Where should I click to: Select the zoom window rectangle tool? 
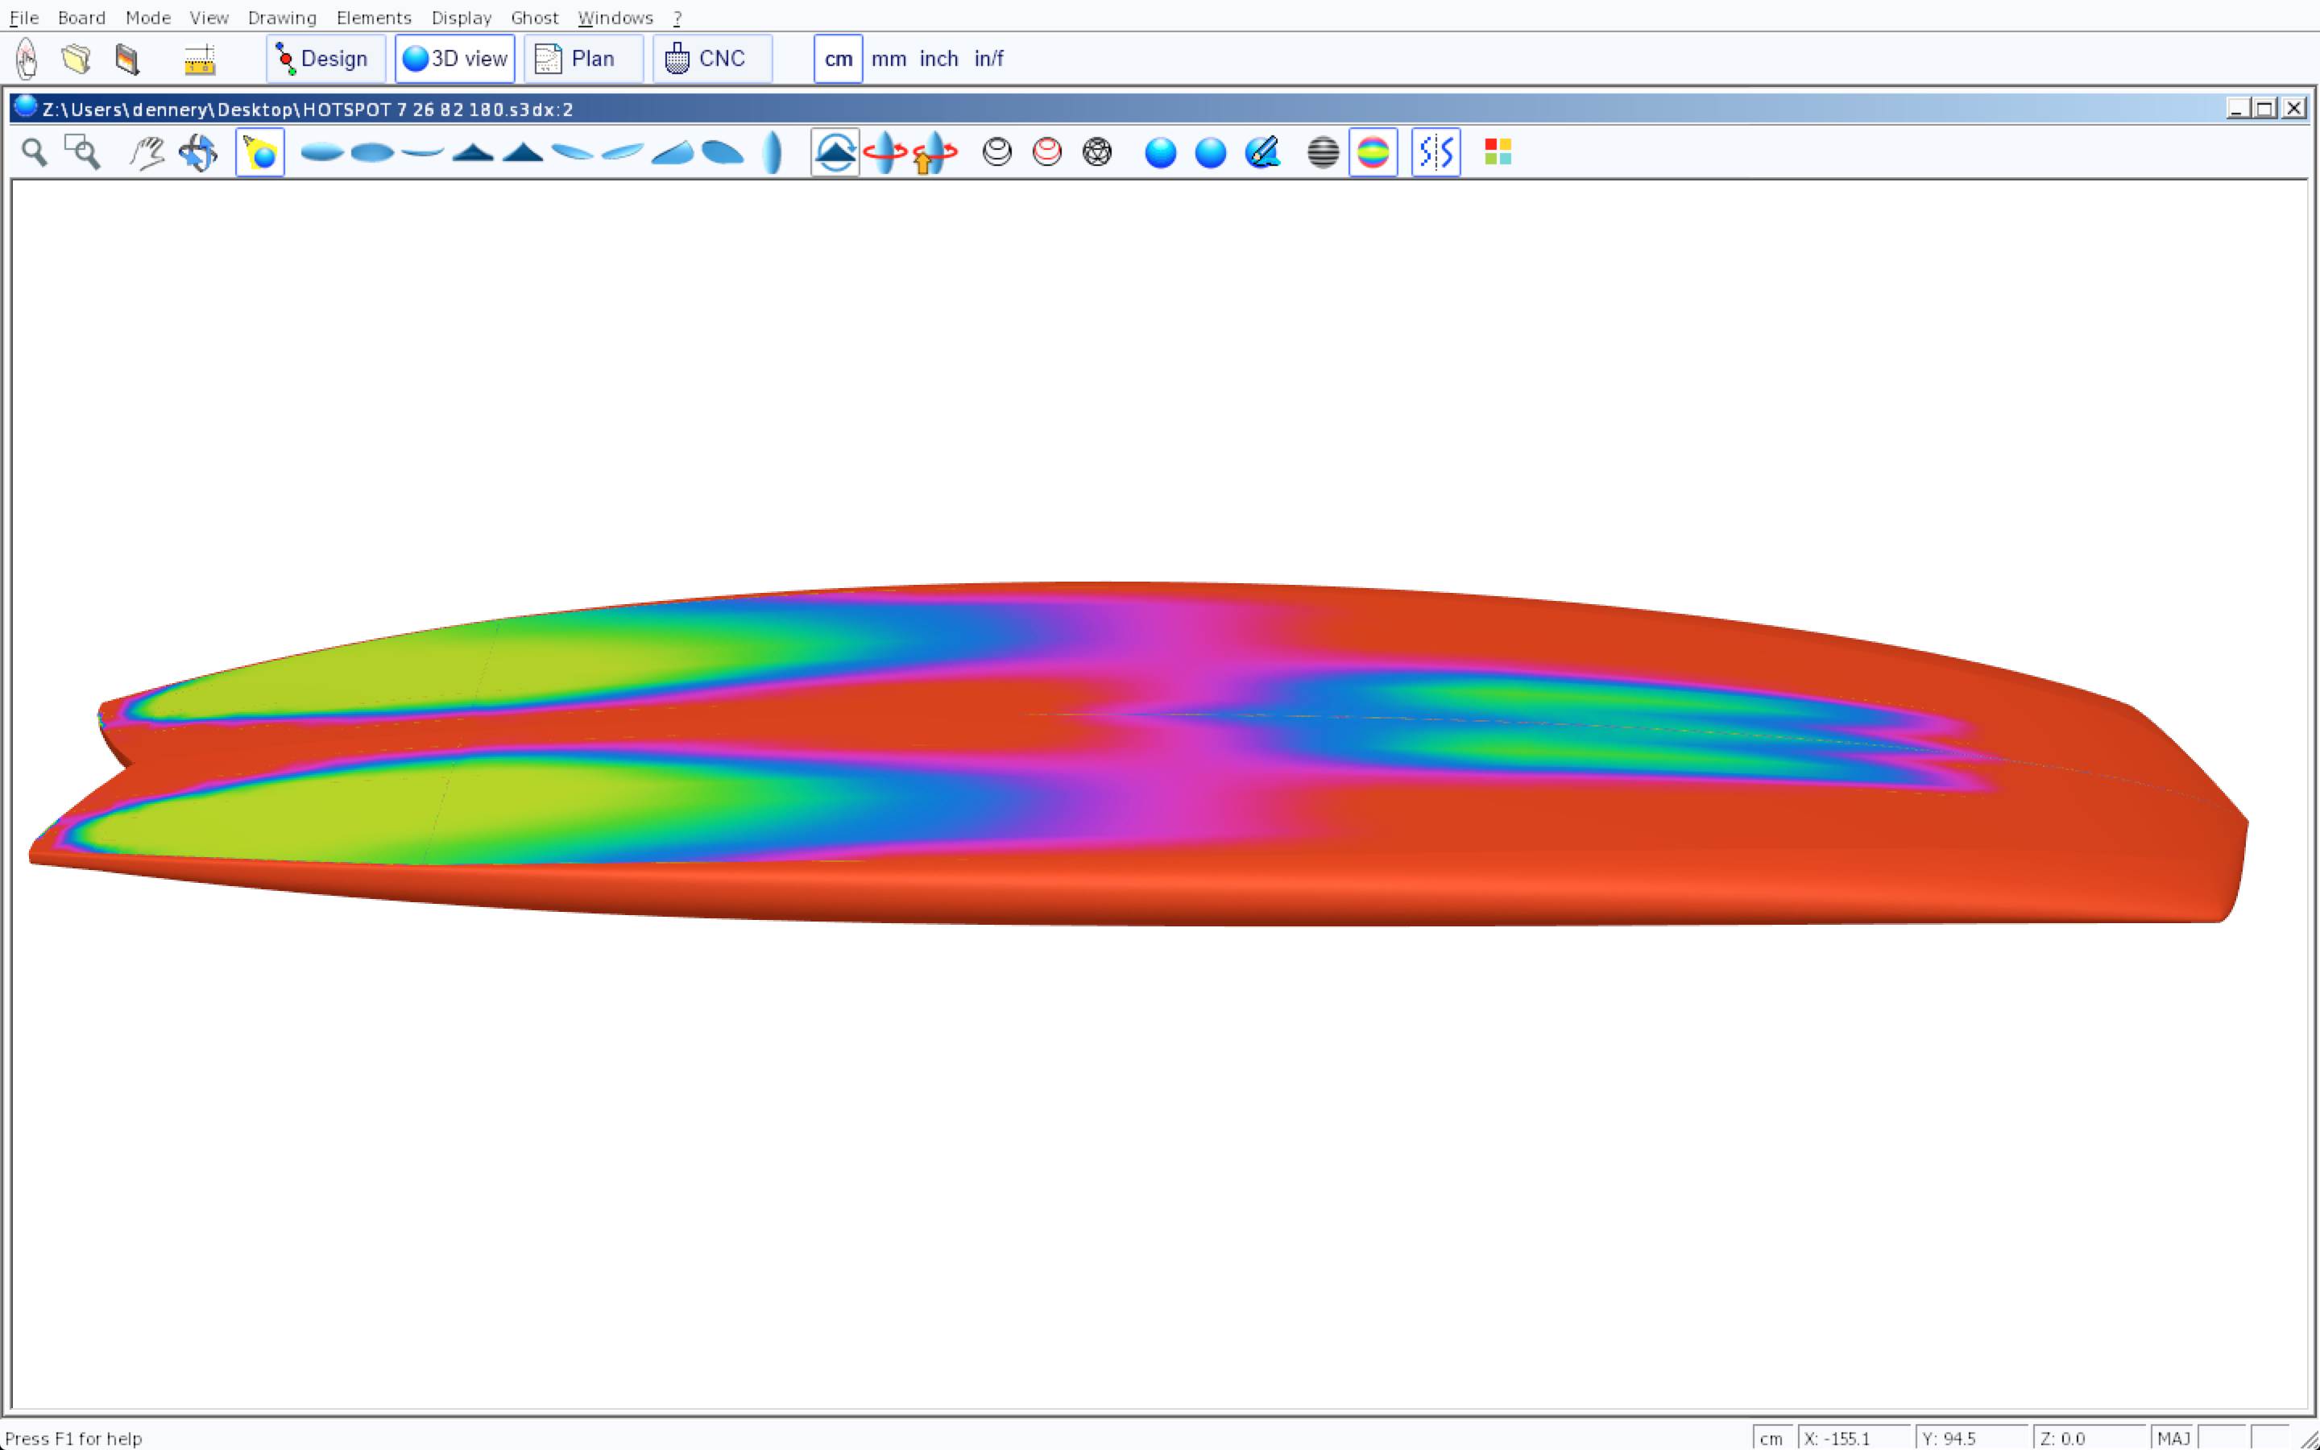click(x=82, y=152)
